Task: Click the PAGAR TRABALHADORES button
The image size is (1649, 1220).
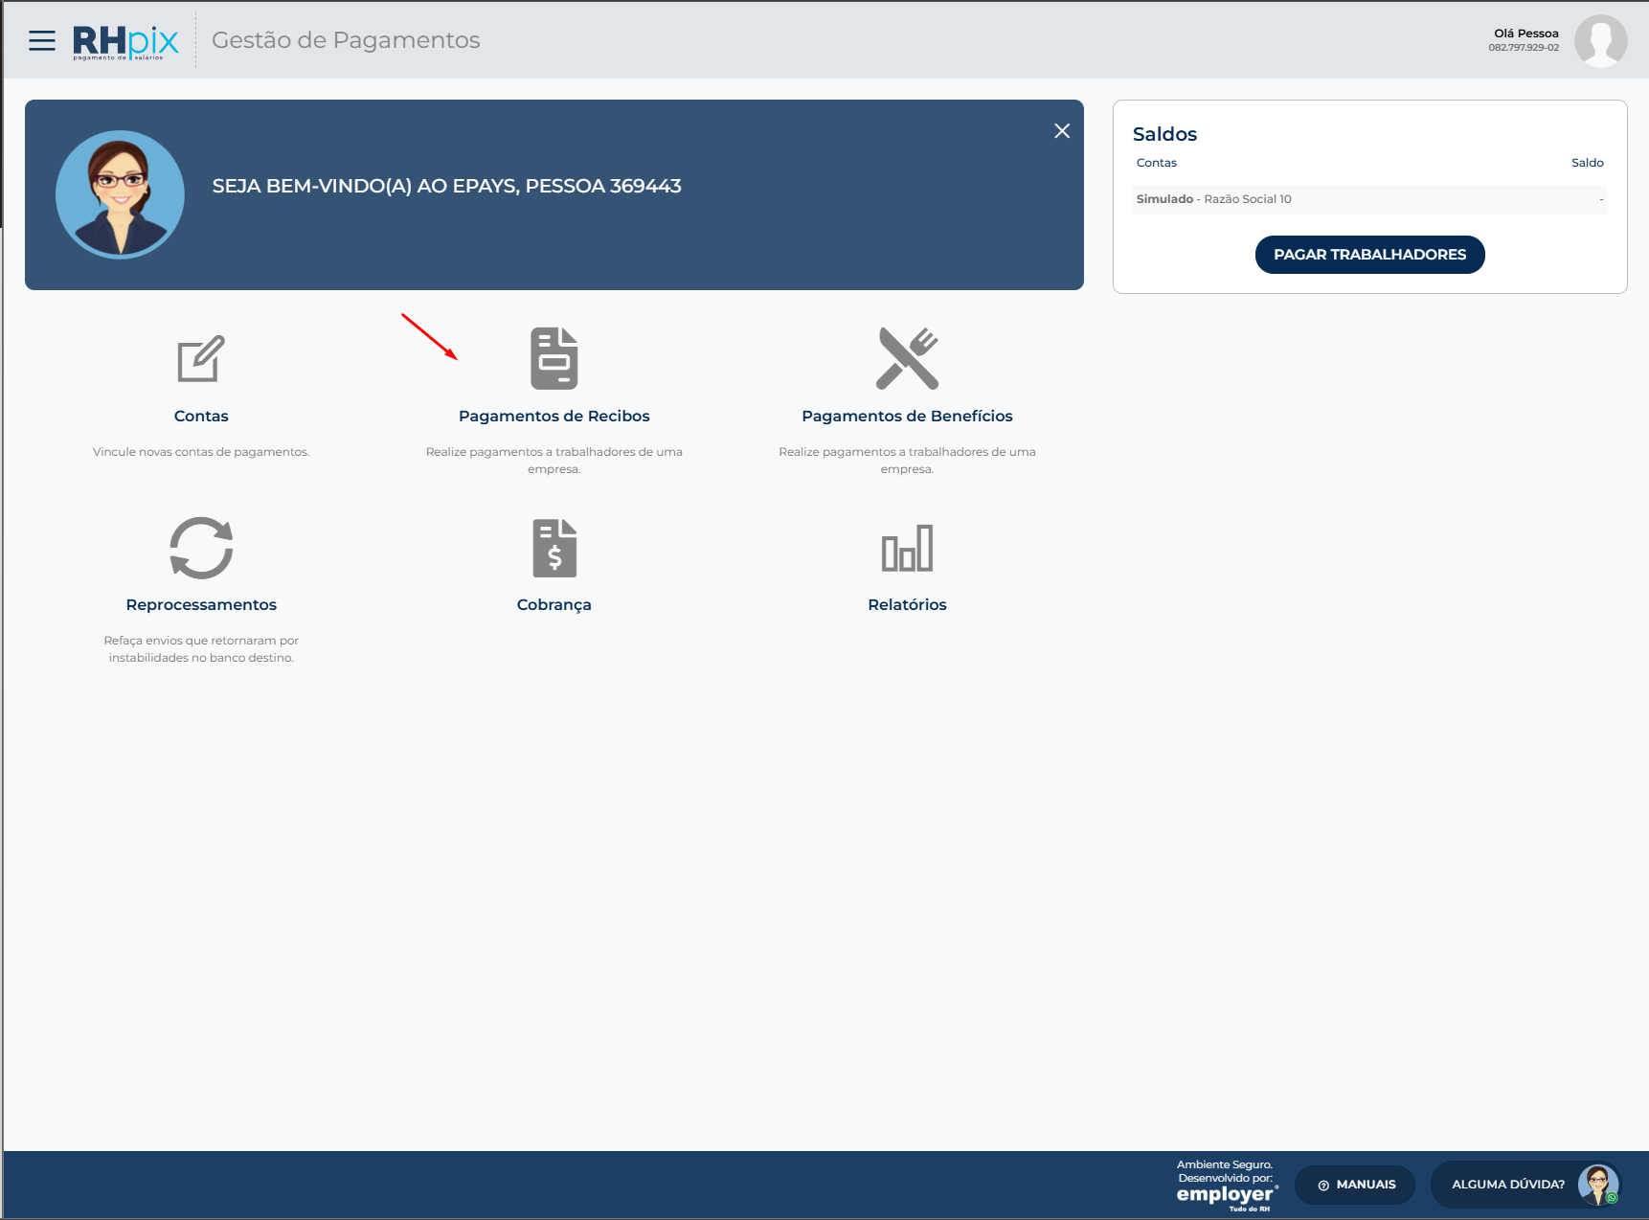Action: (x=1369, y=255)
